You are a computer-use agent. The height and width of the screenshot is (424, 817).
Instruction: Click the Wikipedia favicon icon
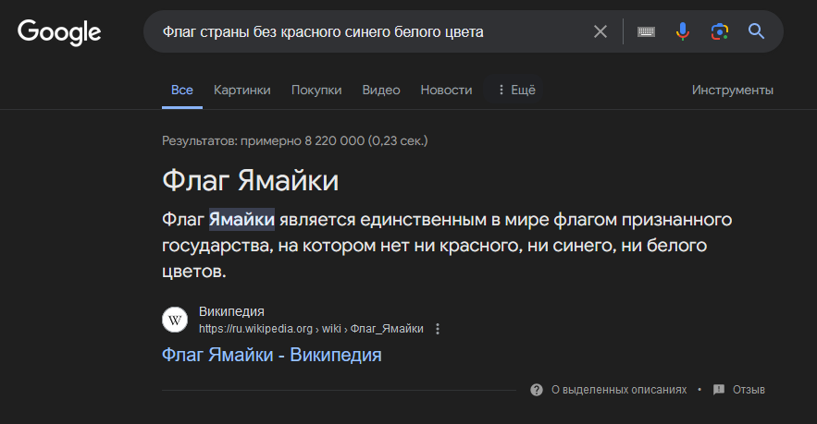tap(175, 320)
